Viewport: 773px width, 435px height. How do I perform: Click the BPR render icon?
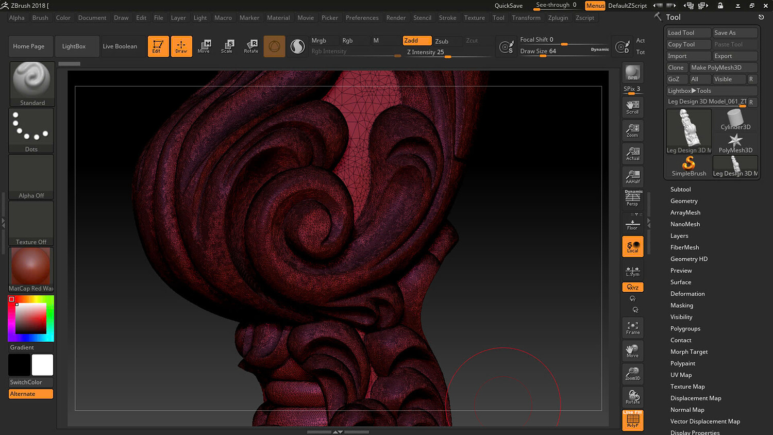pos(632,73)
